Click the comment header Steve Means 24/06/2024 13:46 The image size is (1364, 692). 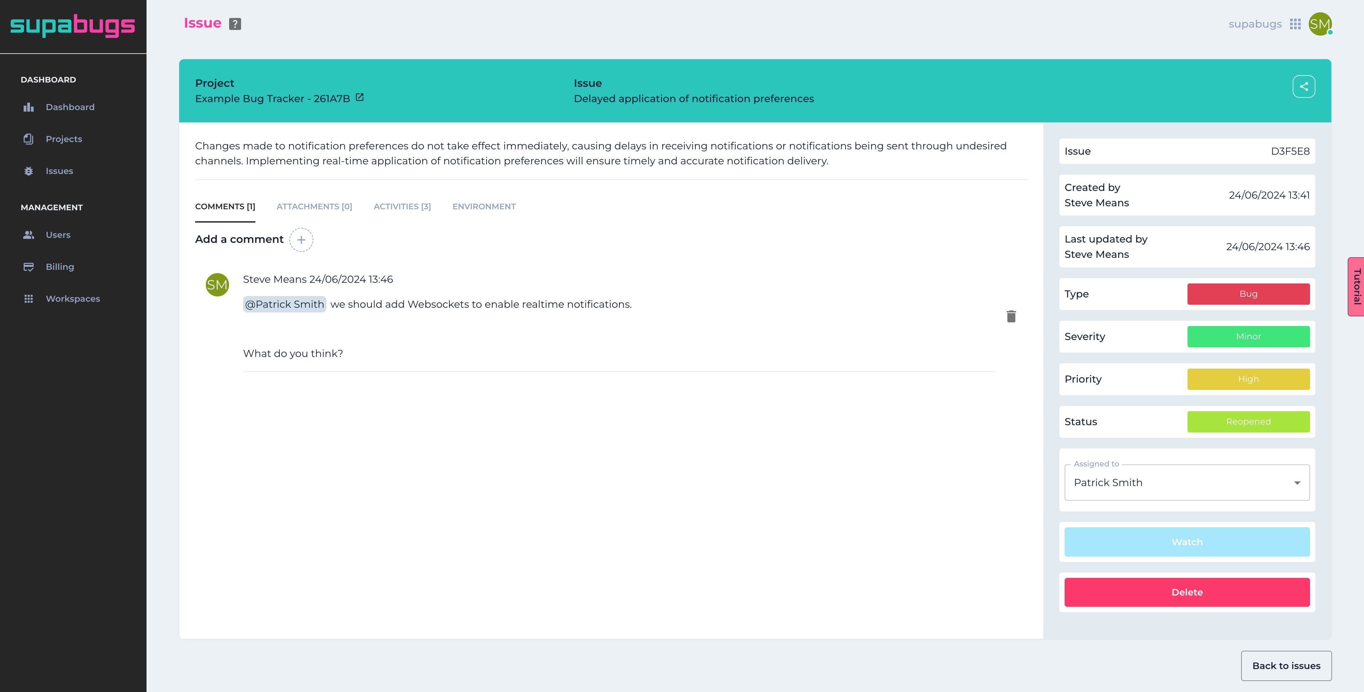click(318, 279)
